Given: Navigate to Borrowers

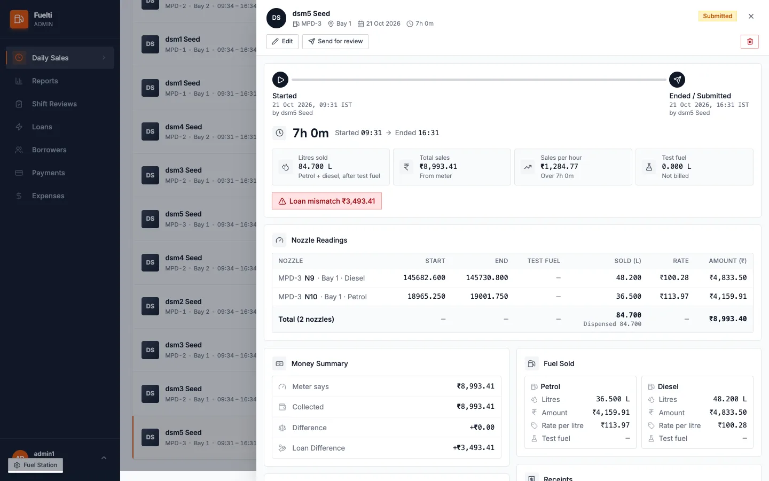Looking at the screenshot, I should pos(60,150).
